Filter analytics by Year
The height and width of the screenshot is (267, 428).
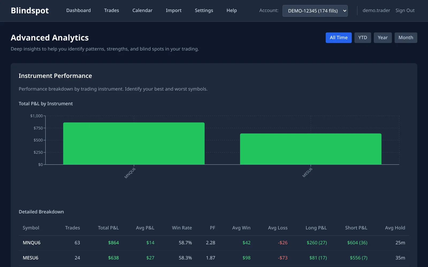pos(383,38)
